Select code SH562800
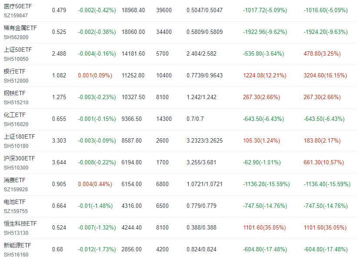Viewport: 357px width, 260px height. click(x=16, y=37)
